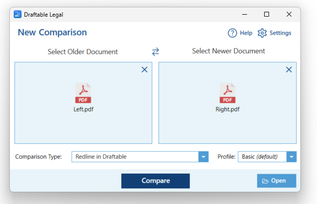Screen dimensions: 317x204
Task: Open Help via question mark icon
Action: pos(232,33)
